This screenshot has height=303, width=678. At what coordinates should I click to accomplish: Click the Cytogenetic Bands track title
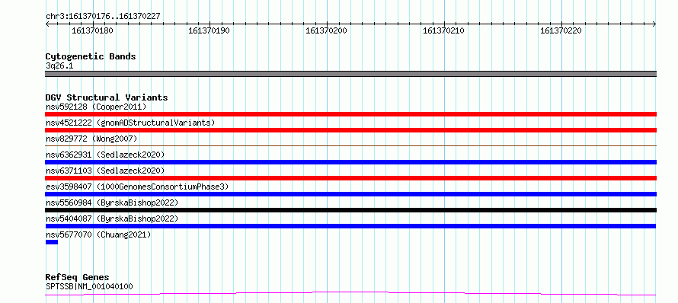(91, 56)
